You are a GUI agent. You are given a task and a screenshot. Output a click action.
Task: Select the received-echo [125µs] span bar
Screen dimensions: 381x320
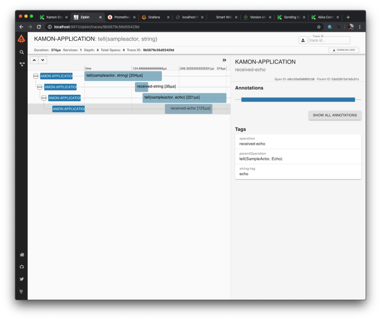click(189, 109)
